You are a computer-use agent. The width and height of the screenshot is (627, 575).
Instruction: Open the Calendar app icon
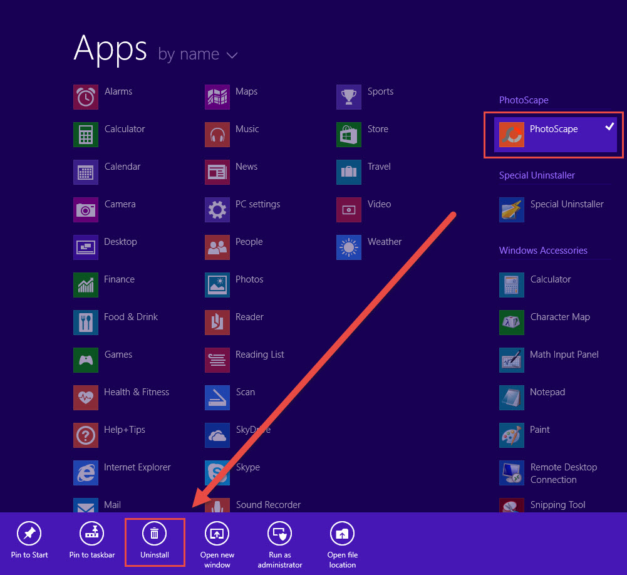[x=86, y=172]
